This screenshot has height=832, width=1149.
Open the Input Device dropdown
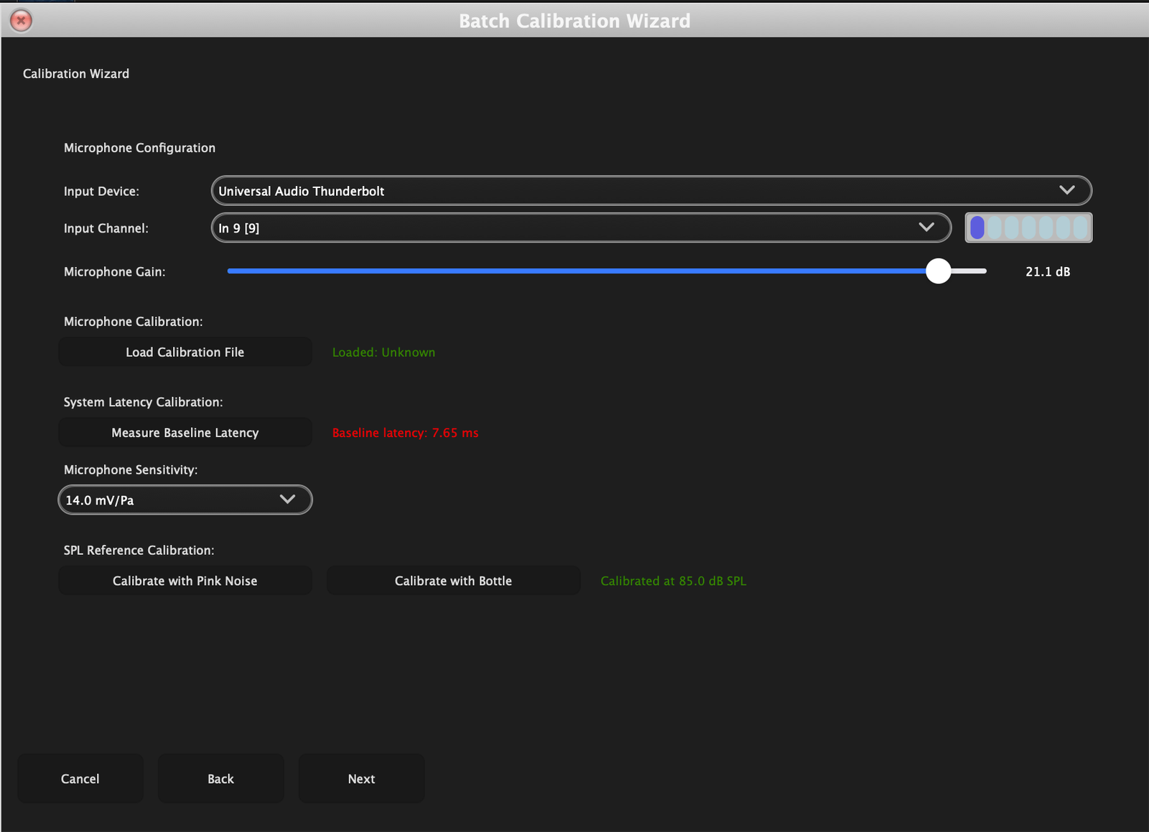[x=651, y=191]
